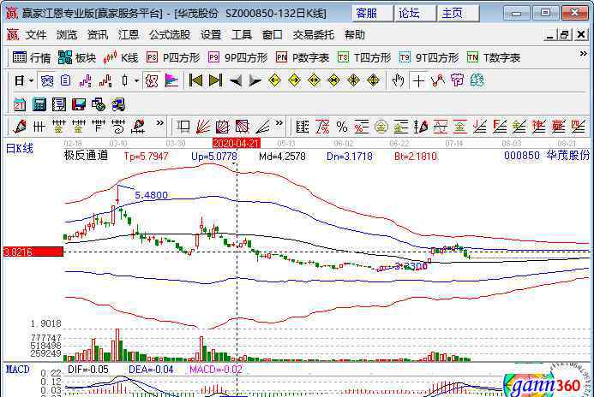Screen dimensions: 594x397
Task: Click the yellow diamond horizontal-compress icon
Action: click(333, 80)
